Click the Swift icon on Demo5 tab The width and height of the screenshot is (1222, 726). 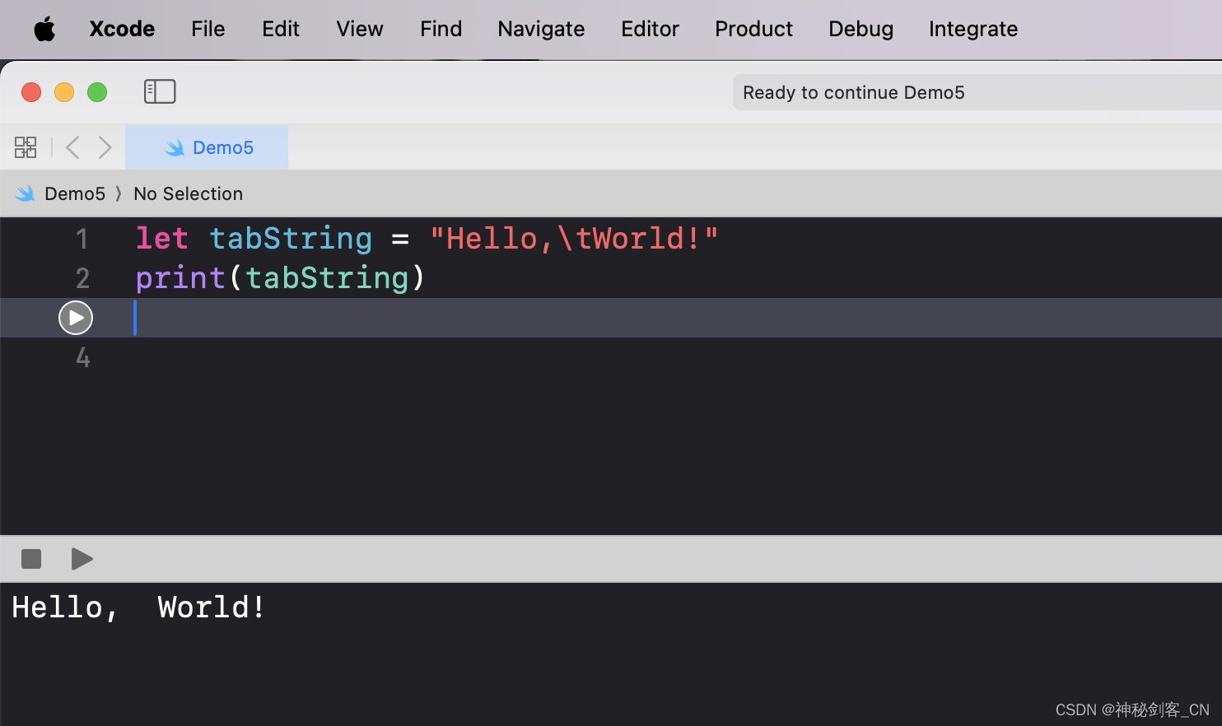coord(175,147)
